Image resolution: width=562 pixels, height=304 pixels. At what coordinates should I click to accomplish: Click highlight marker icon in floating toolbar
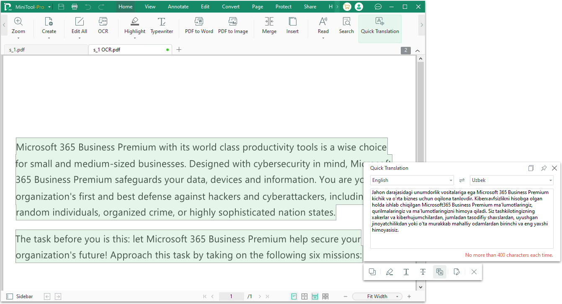pyautogui.click(x=389, y=272)
